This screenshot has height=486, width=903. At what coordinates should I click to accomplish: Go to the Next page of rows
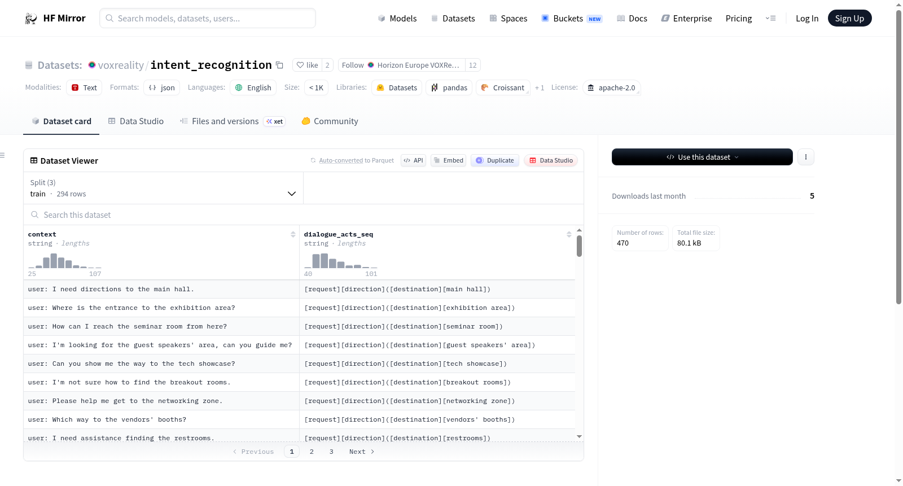tap(361, 452)
